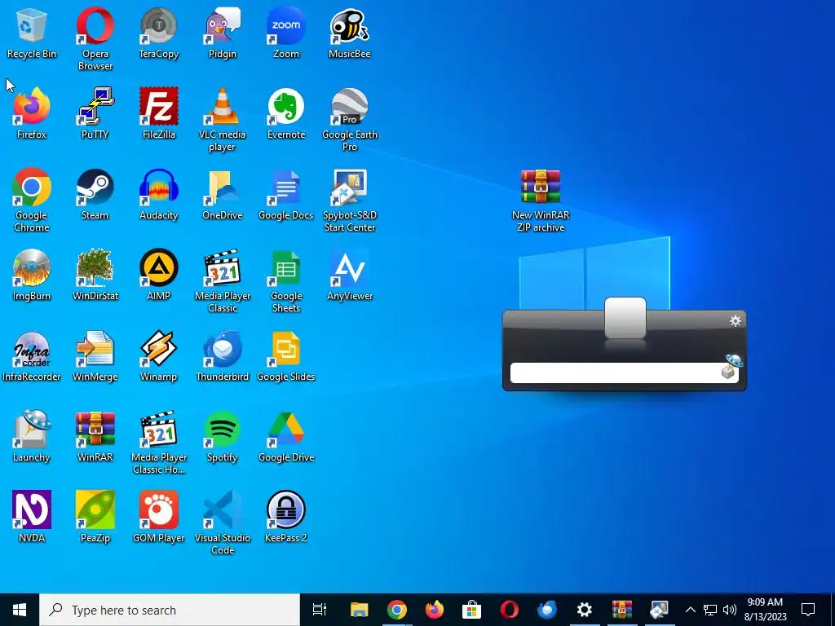This screenshot has height=626, width=835.
Task: Open the Action Center notifications
Action: click(x=808, y=610)
